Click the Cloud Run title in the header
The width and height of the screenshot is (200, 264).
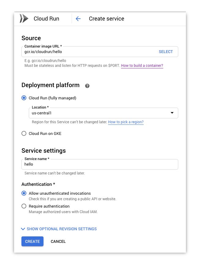46,18
